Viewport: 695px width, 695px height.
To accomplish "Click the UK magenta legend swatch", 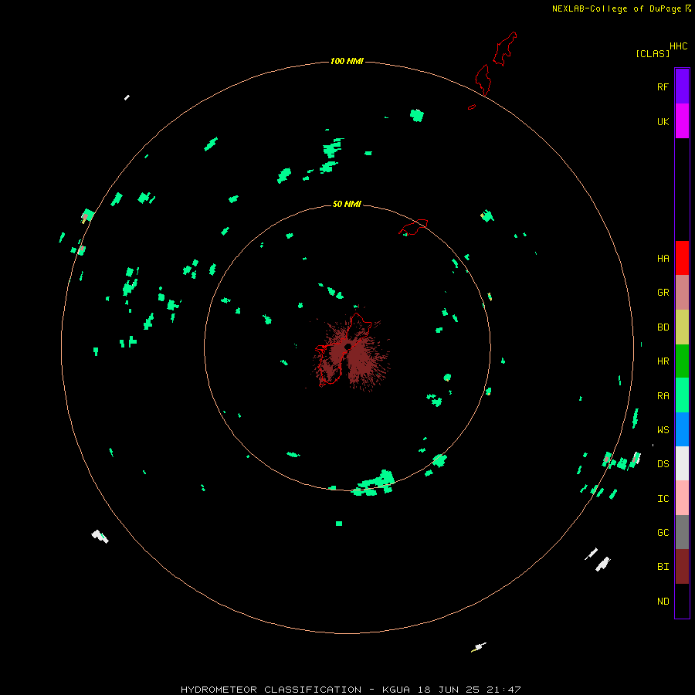I will click(x=682, y=121).
